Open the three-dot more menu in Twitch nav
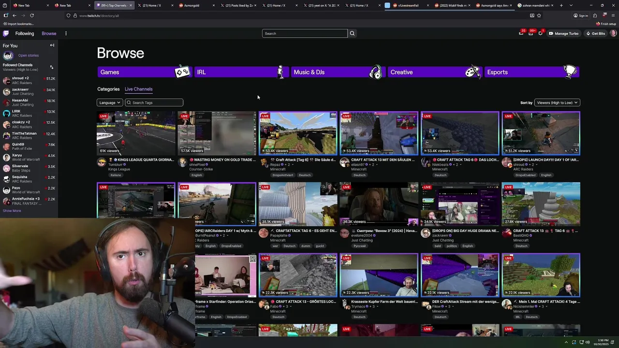 (x=66, y=33)
